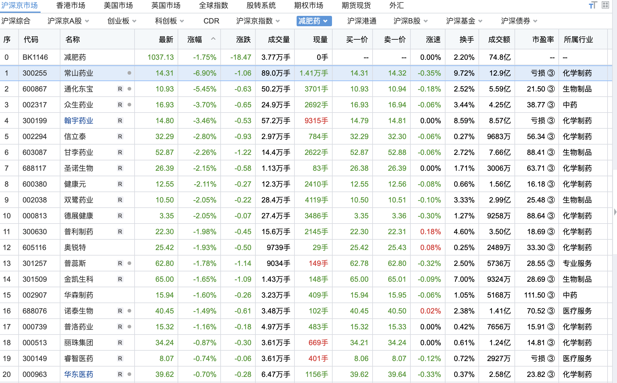The width and height of the screenshot is (617, 383).
Task: Expand the 沪深基金 dropdown menu
Action: click(480, 21)
